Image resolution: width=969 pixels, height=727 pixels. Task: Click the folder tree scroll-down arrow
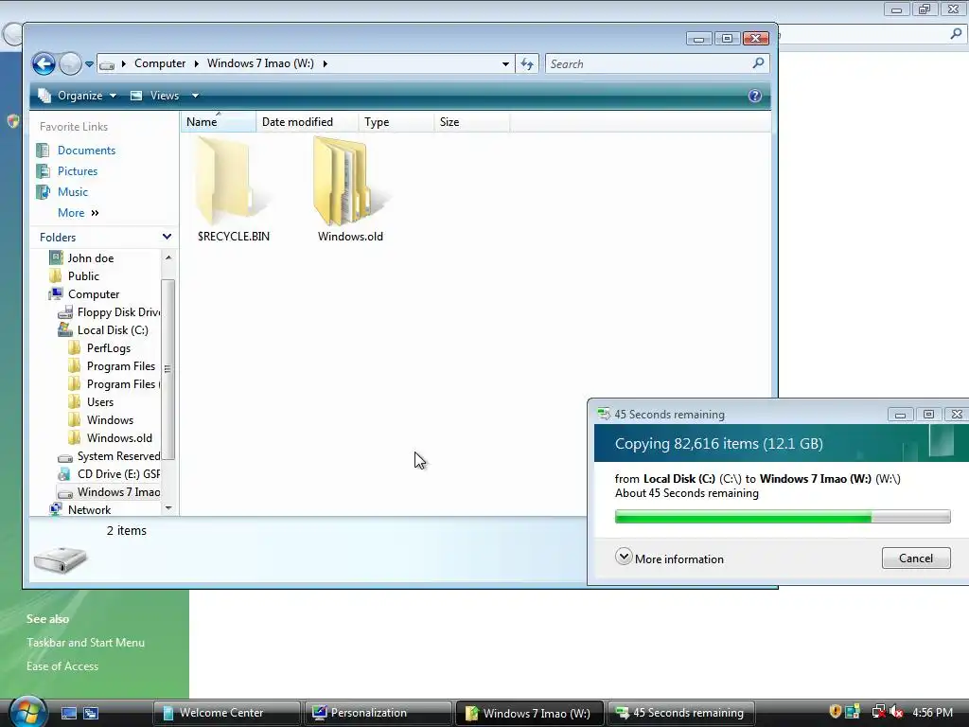click(168, 508)
